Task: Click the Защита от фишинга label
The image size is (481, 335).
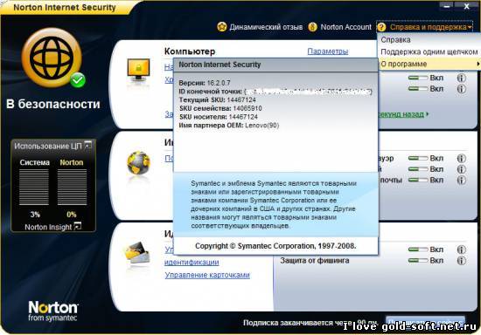Action: 315,261
